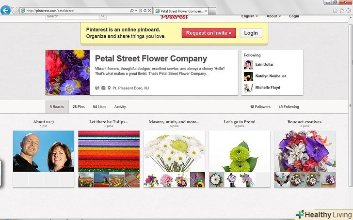Click the compatibility view icon in address bar
353x220 pixels.
[x=141, y=11]
